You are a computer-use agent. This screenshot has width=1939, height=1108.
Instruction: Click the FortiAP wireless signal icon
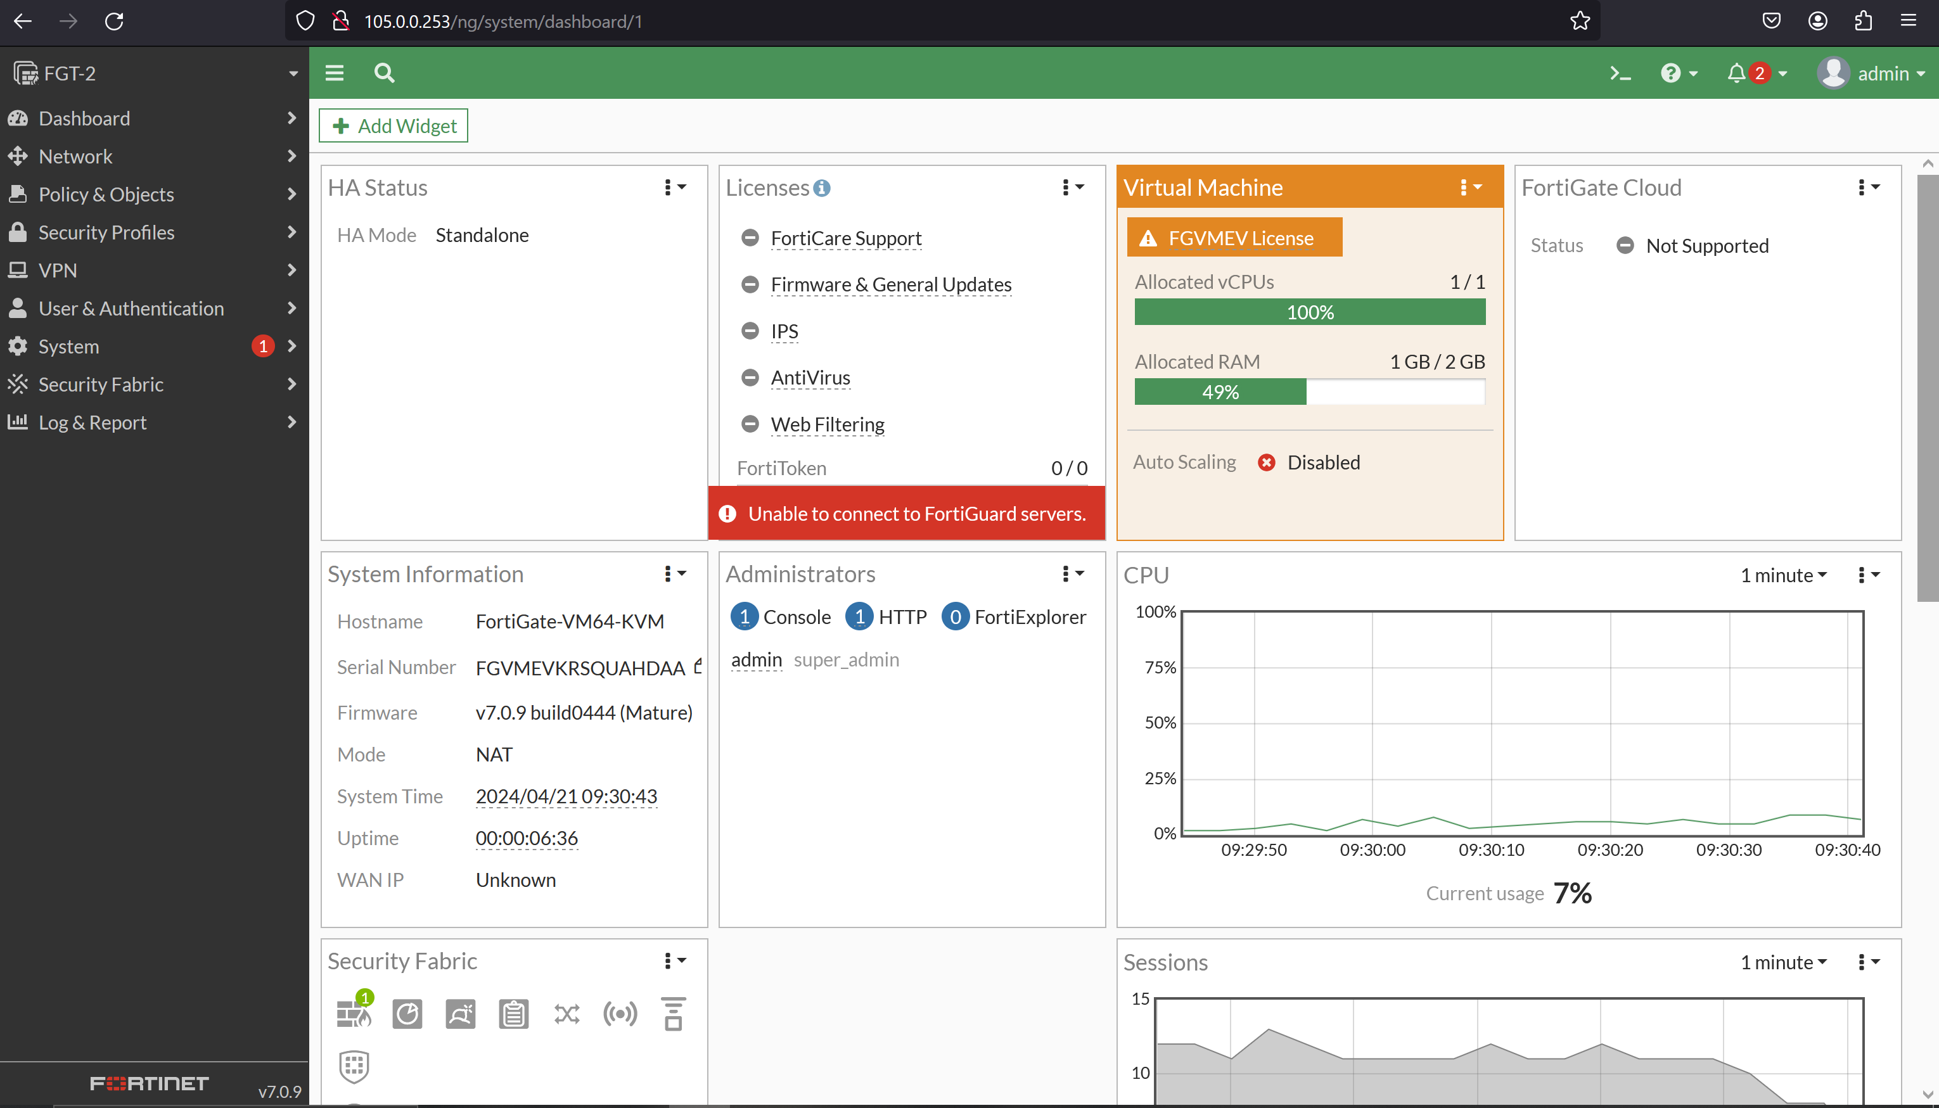(620, 1014)
